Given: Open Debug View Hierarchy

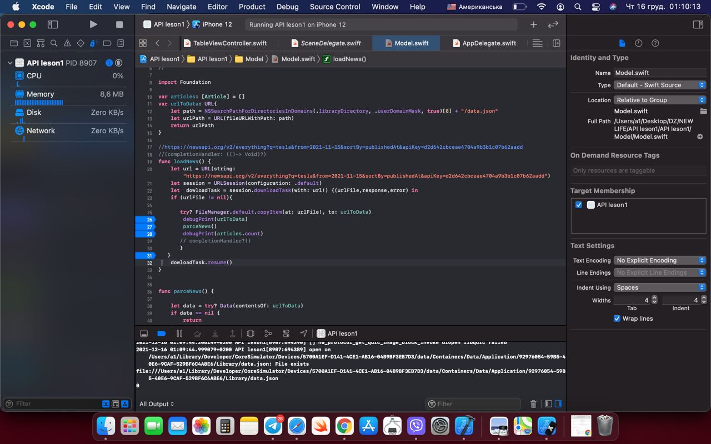Looking at the screenshot, I should pos(251,334).
